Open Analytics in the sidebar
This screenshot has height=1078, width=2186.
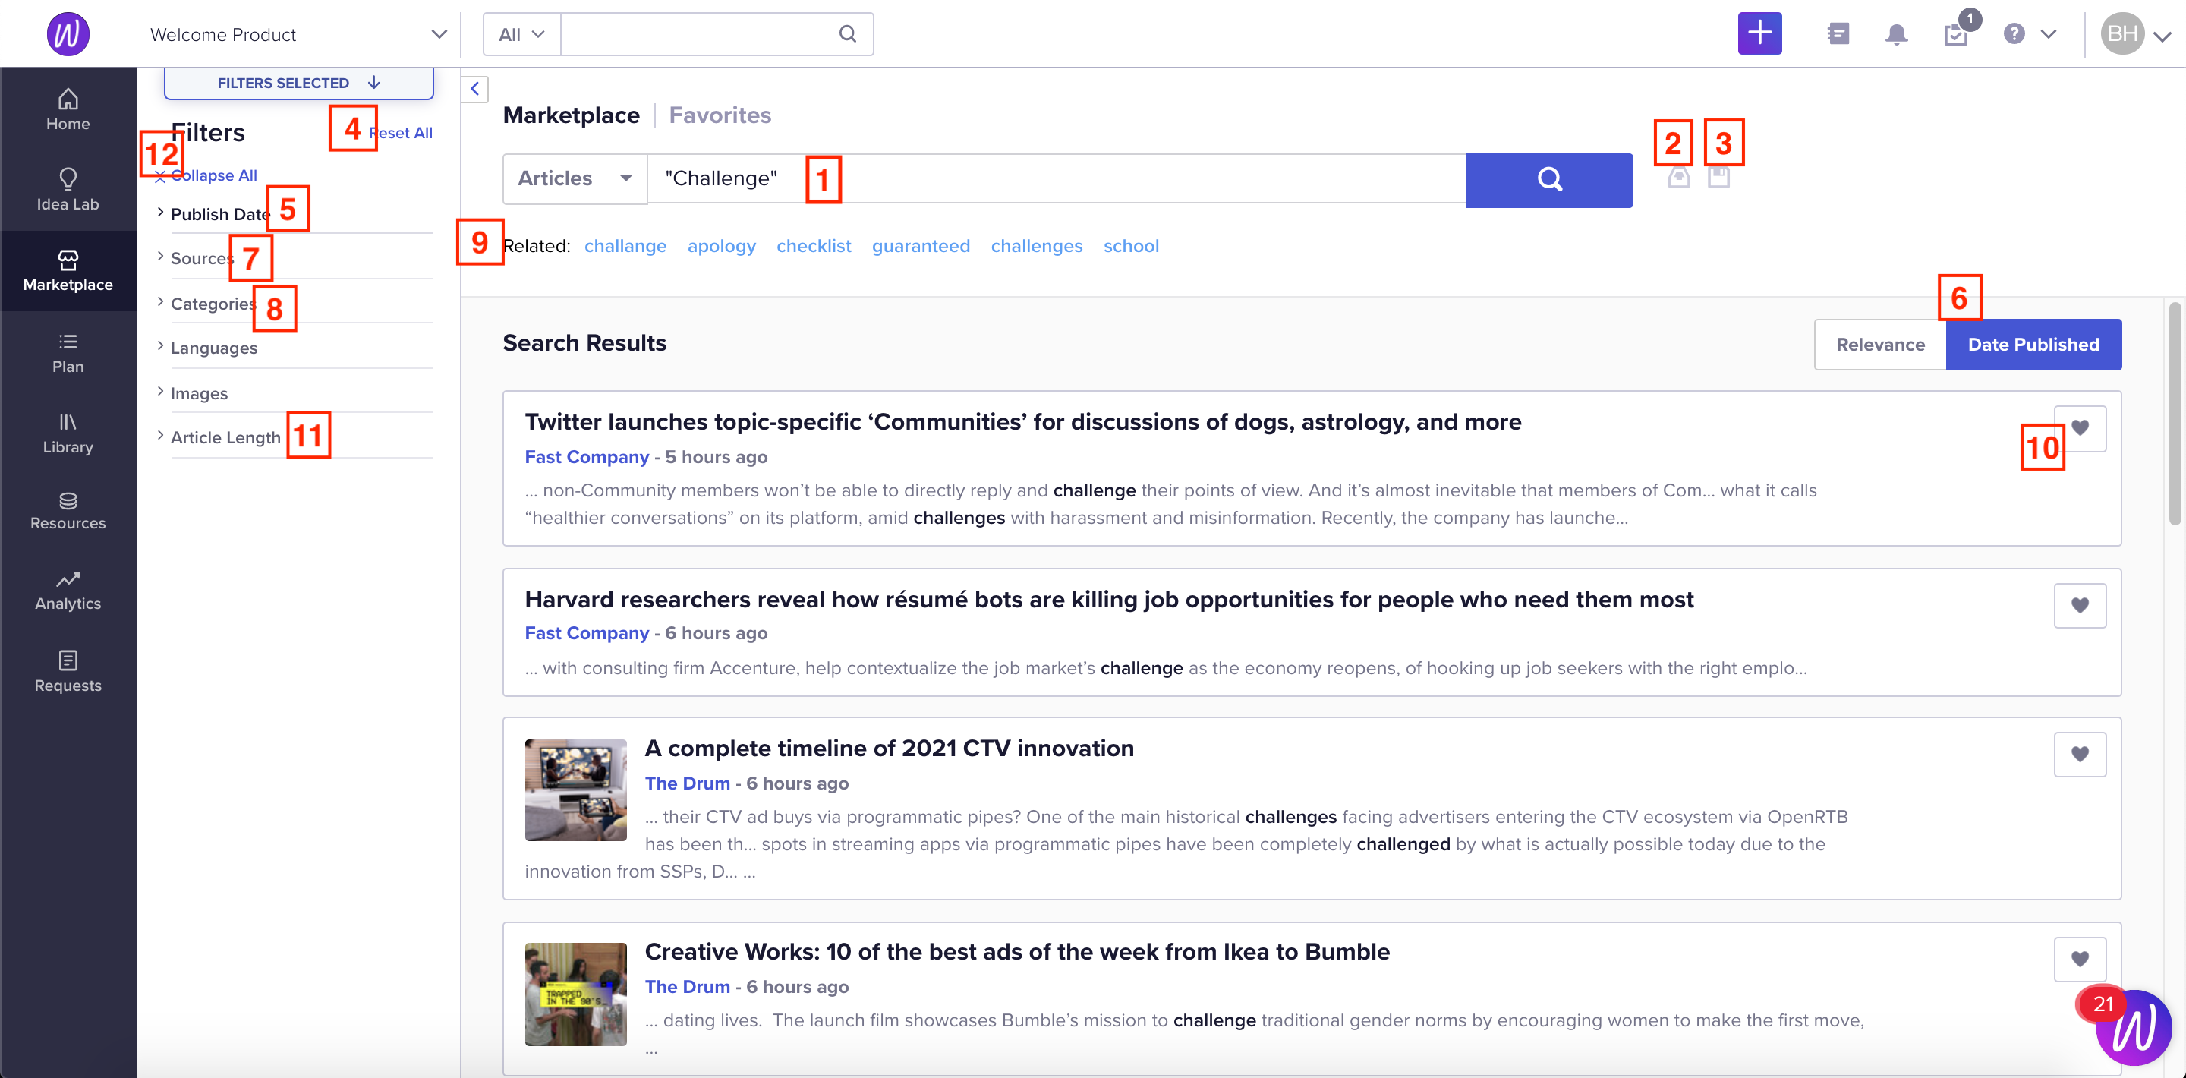click(x=68, y=591)
